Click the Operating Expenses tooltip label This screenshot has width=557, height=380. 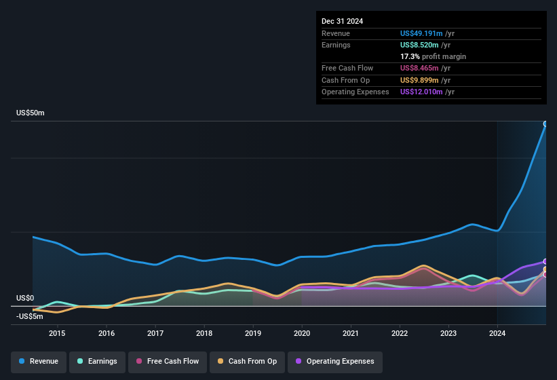pos(356,92)
